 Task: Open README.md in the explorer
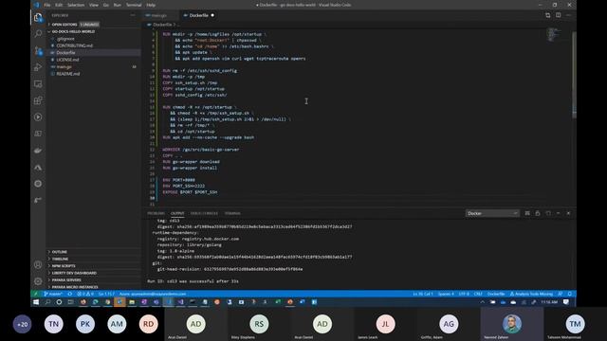pyautogui.click(x=93, y=74)
